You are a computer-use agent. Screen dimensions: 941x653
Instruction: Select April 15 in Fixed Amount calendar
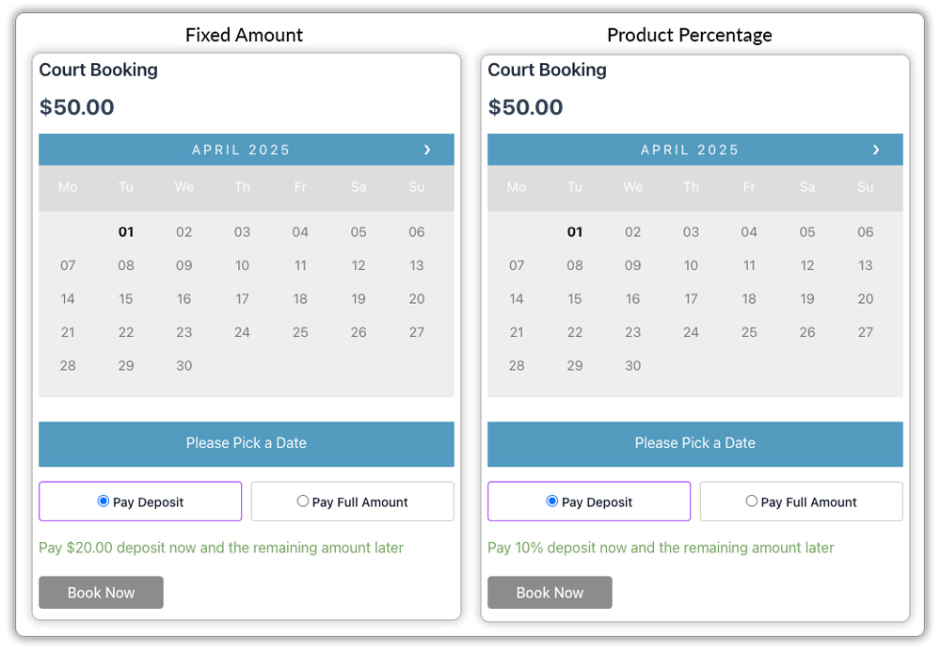(x=126, y=299)
